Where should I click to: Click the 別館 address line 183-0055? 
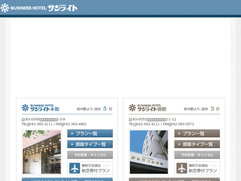tap(152, 119)
